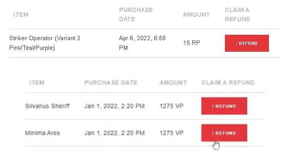Image resolution: width=289 pixels, height=163 pixels.
Task: Claim refund for Silvanus Sheriff
Action: pyautogui.click(x=224, y=106)
